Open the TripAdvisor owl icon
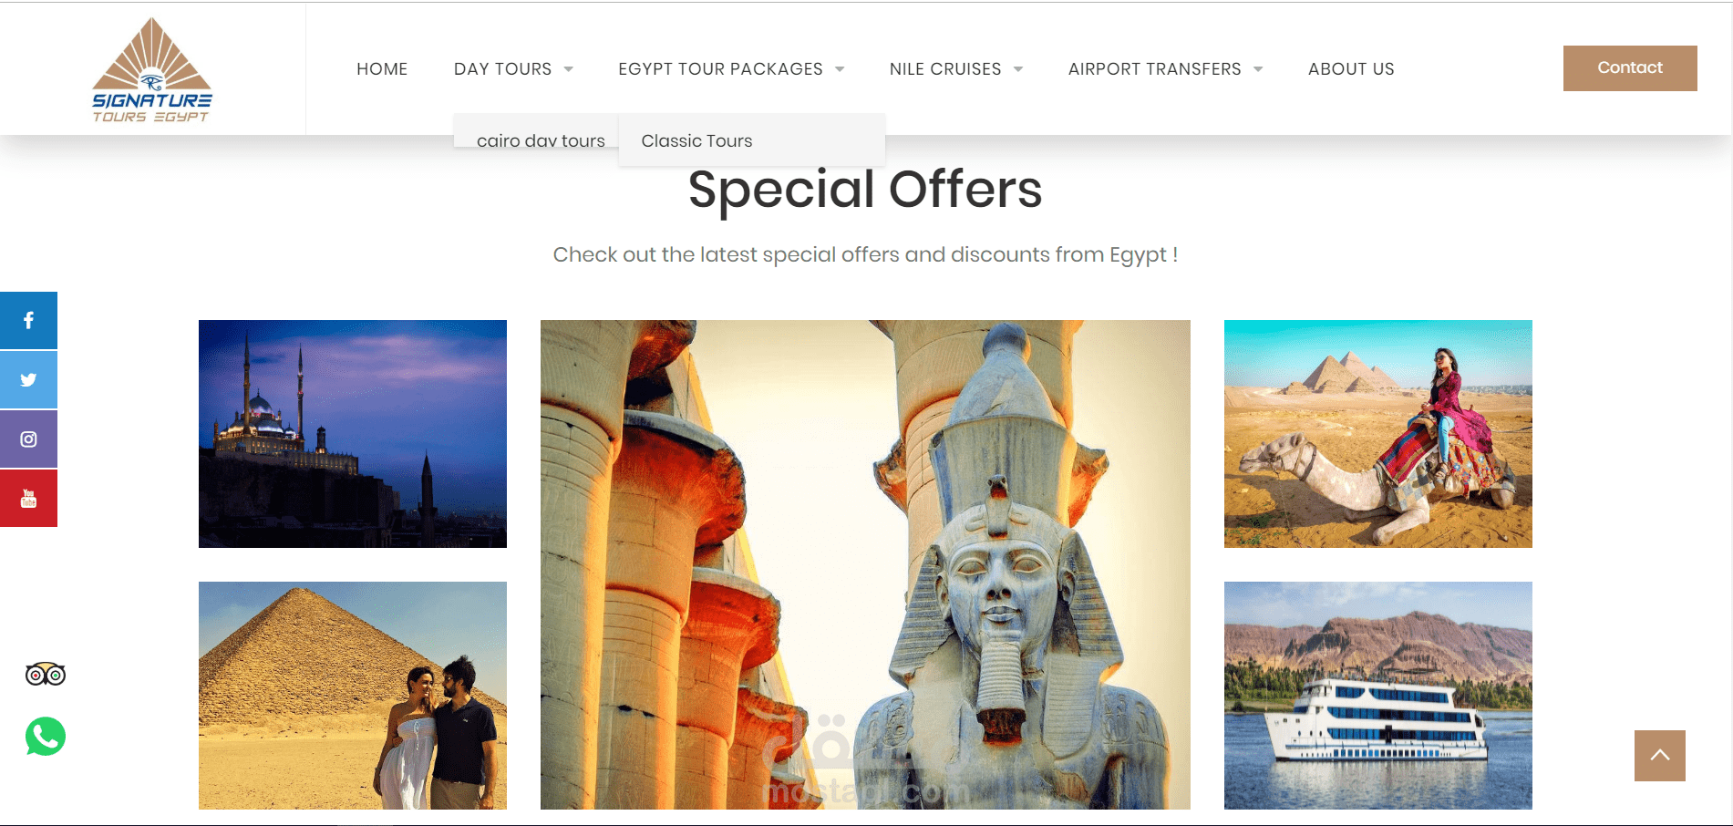The width and height of the screenshot is (1733, 826). 46,675
